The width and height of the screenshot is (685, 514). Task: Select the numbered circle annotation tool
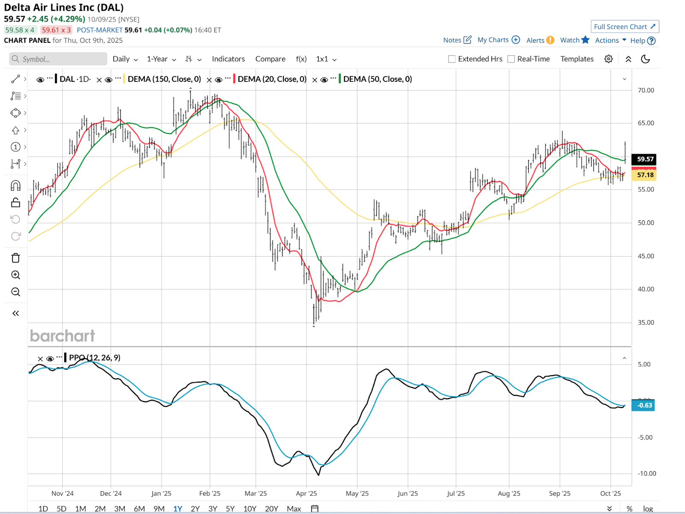tap(15, 147)
